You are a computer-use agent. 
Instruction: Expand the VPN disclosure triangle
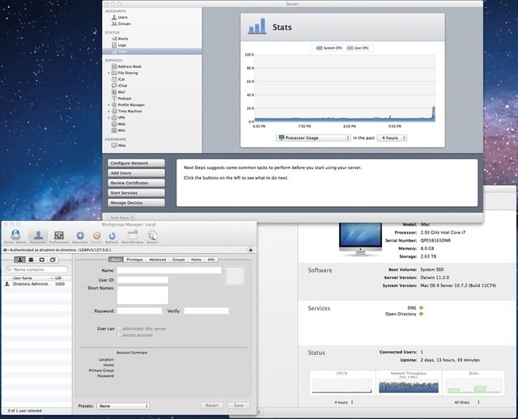click(108, 118)
